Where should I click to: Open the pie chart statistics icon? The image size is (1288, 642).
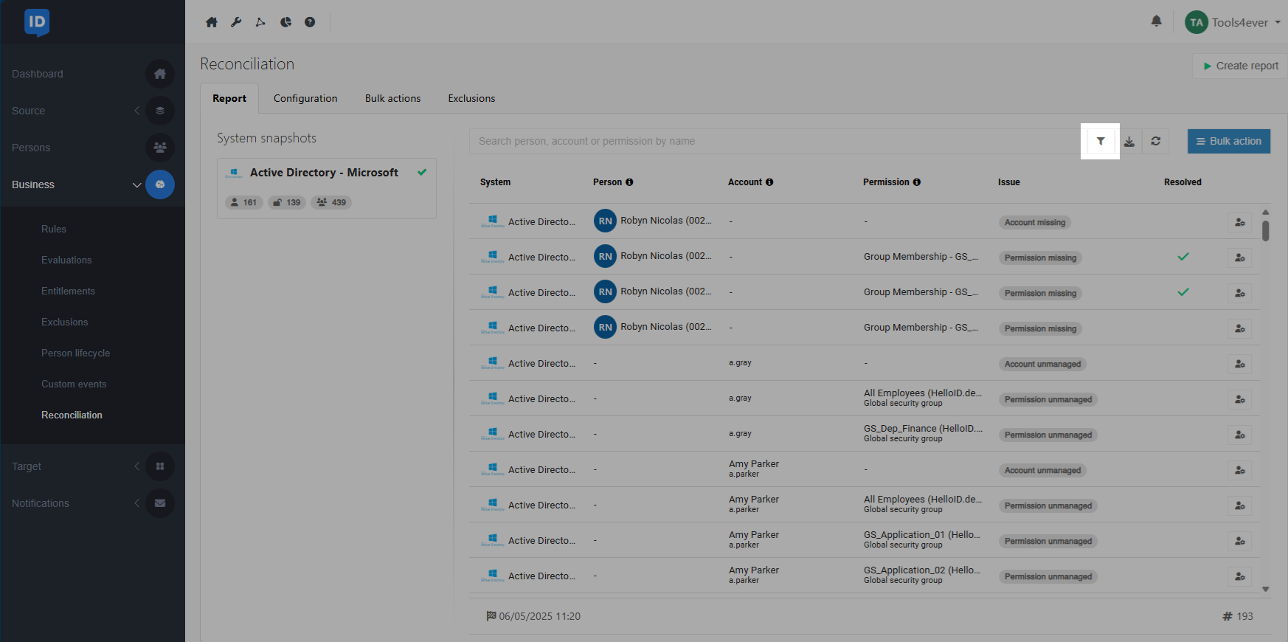click(x=285, y=22)
